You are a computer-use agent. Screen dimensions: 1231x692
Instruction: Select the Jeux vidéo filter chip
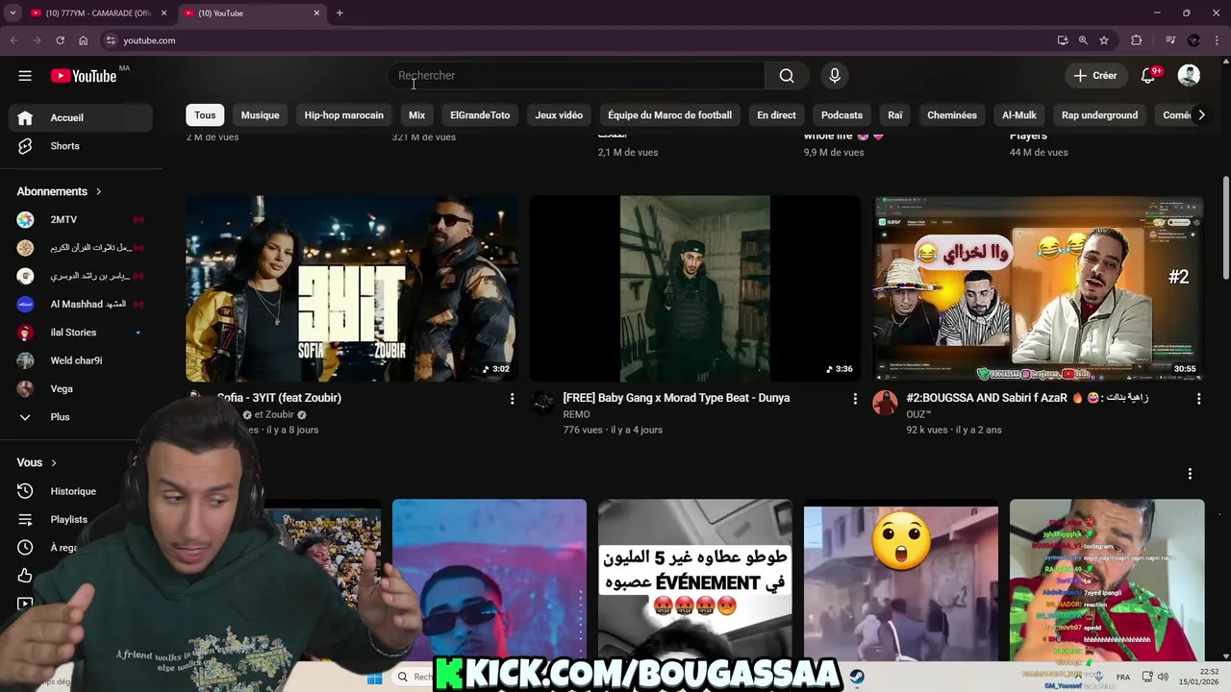[x=559, y=115]
